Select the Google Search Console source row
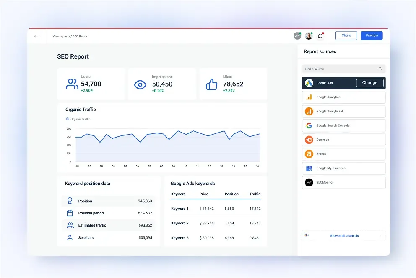Screen dimensions: 416x278 (x=343, y=126)
